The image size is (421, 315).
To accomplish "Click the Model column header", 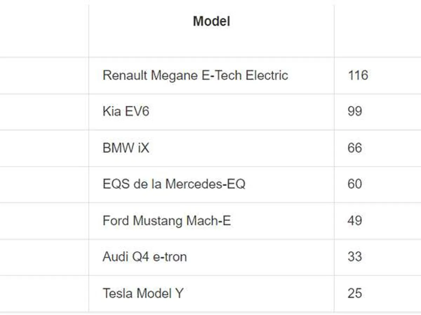I will [211, 22].
